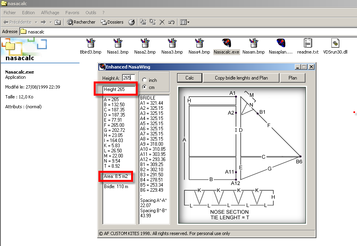Click the Rechercher toolbar button
The width and height of the screenshot is (357, 246).
81,22
